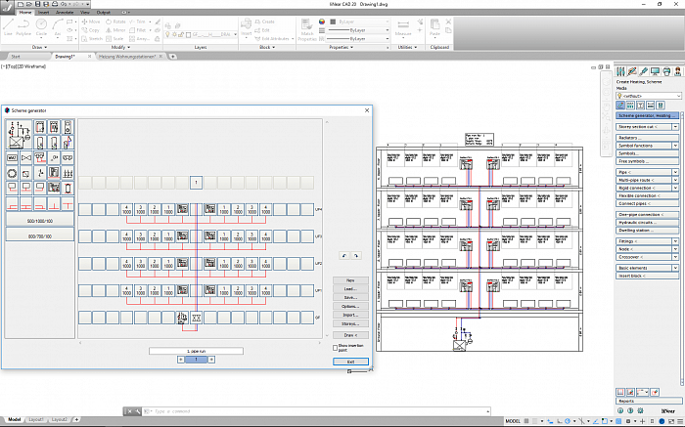This screenshot has height=427, width=685.
Task: Expand the Modify panel flyout
Action: (x=121, y=47)
